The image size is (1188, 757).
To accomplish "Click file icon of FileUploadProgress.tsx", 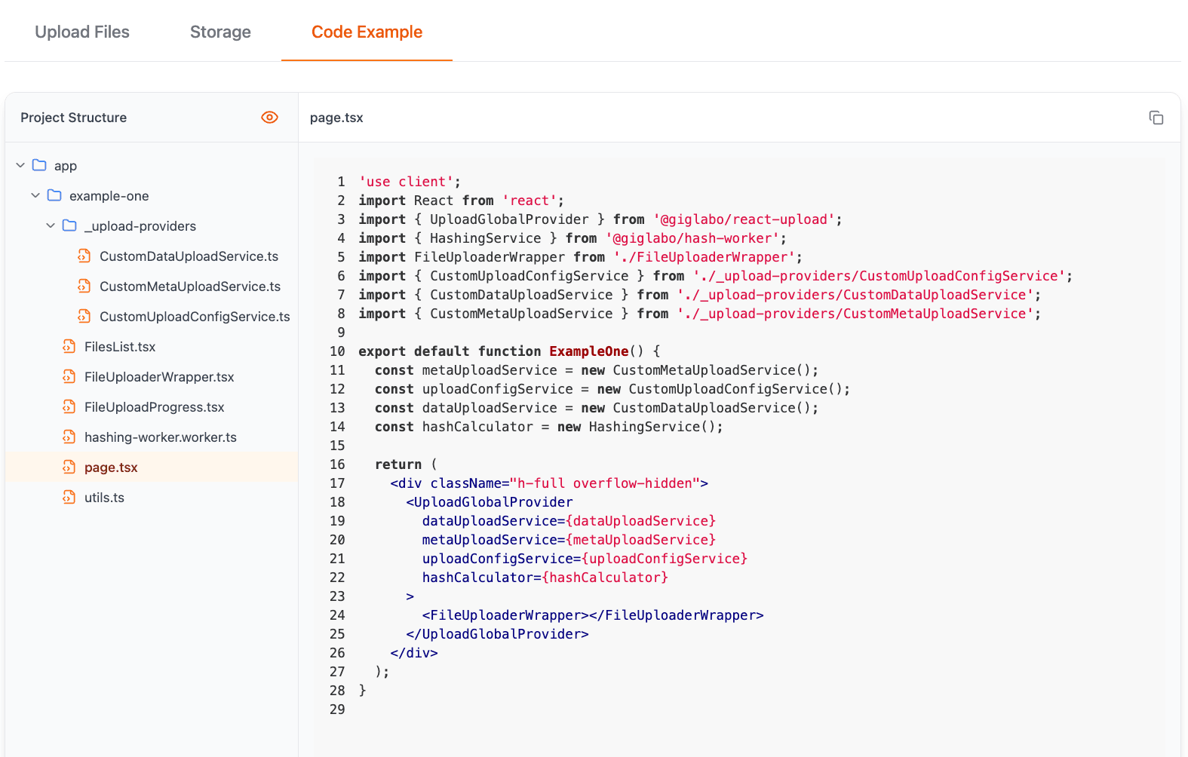I will [69, 407].
